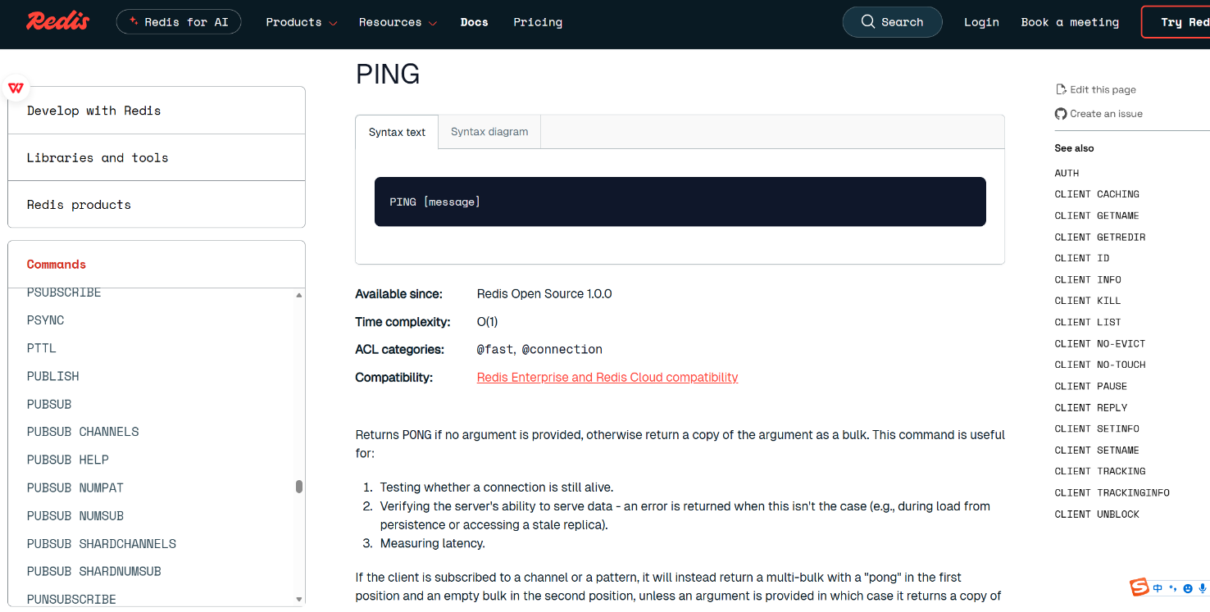Open CLIENT CACHING in See also

pos(1097,194)
